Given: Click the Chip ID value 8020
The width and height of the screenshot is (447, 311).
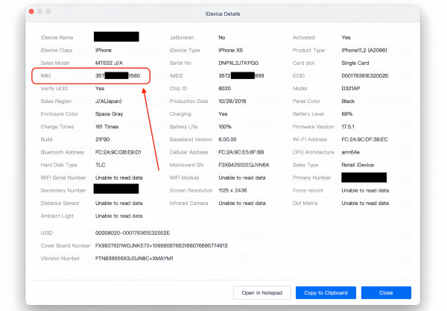Looking at the screenshot, I should [x=225, y=89].
